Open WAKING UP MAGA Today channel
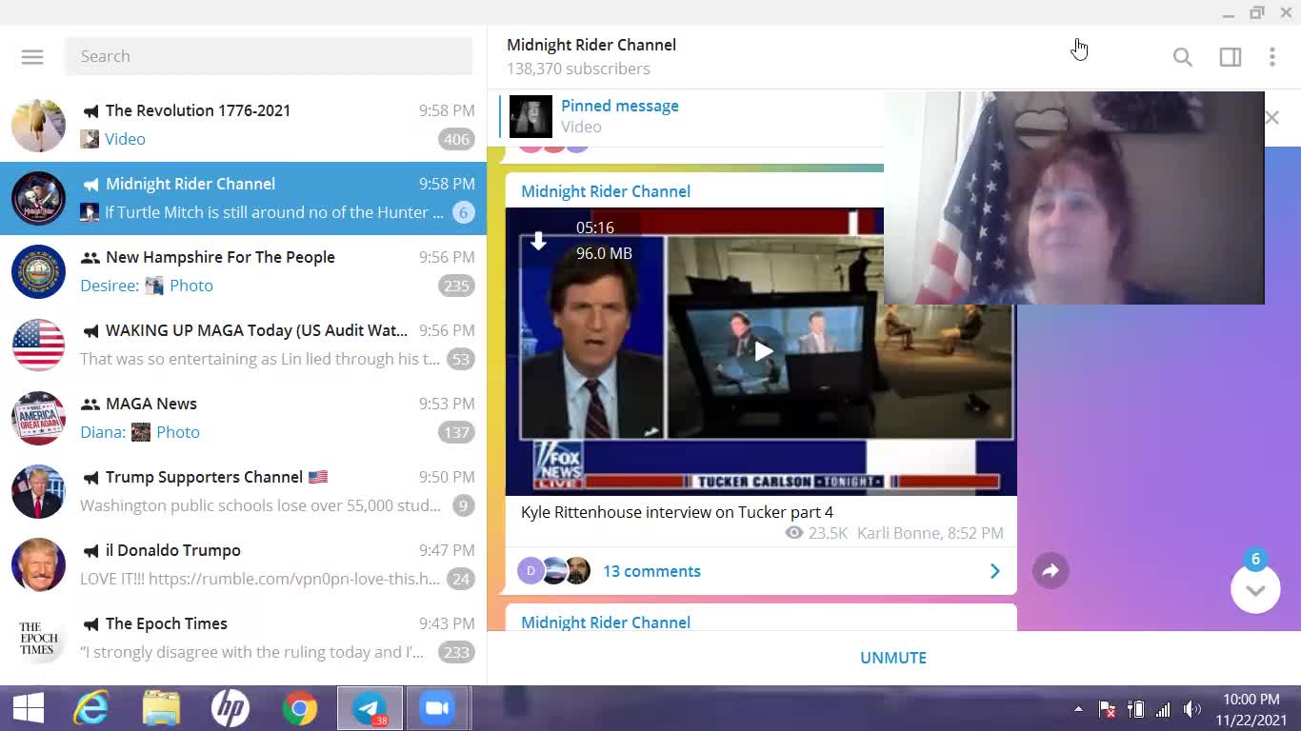 point(243,345)
